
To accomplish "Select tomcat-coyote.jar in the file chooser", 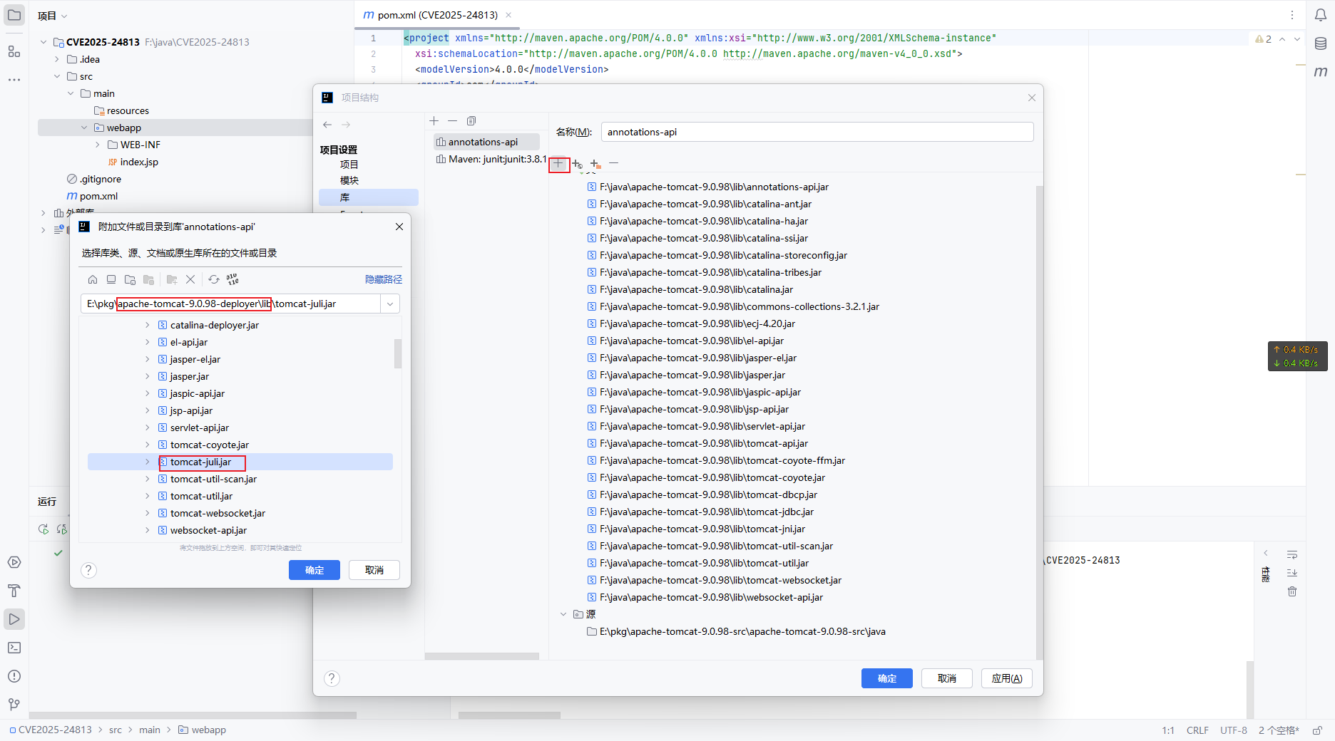I will pyautogui.click(x=210, y=445).
